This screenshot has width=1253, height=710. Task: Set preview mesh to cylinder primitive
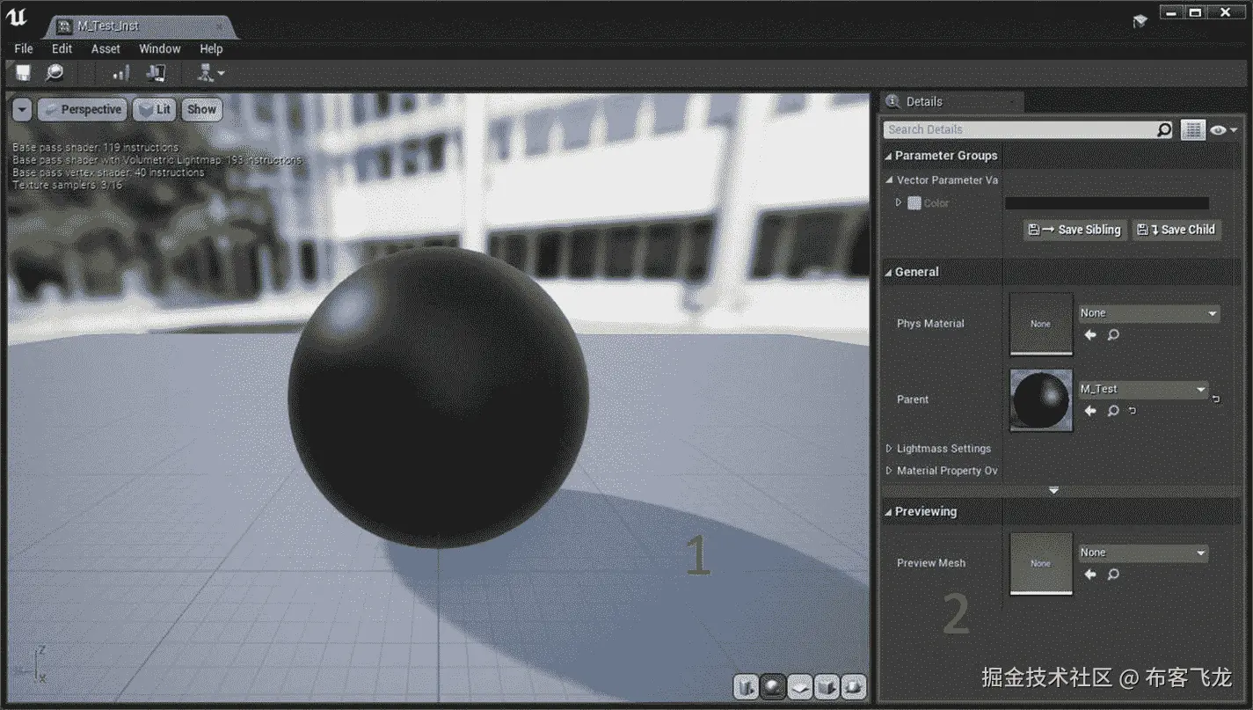pyautogui.click(x=747, y=686)
